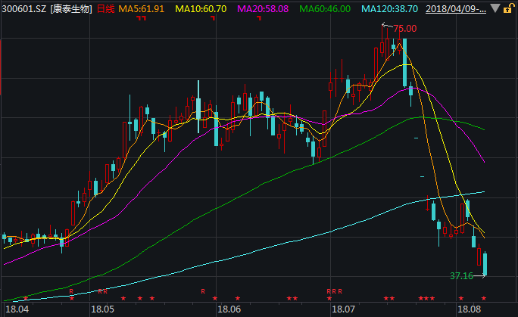Screen dimensions: 518x317
Task: Select the 18.05 date axis label
Action: click(102, 309)
